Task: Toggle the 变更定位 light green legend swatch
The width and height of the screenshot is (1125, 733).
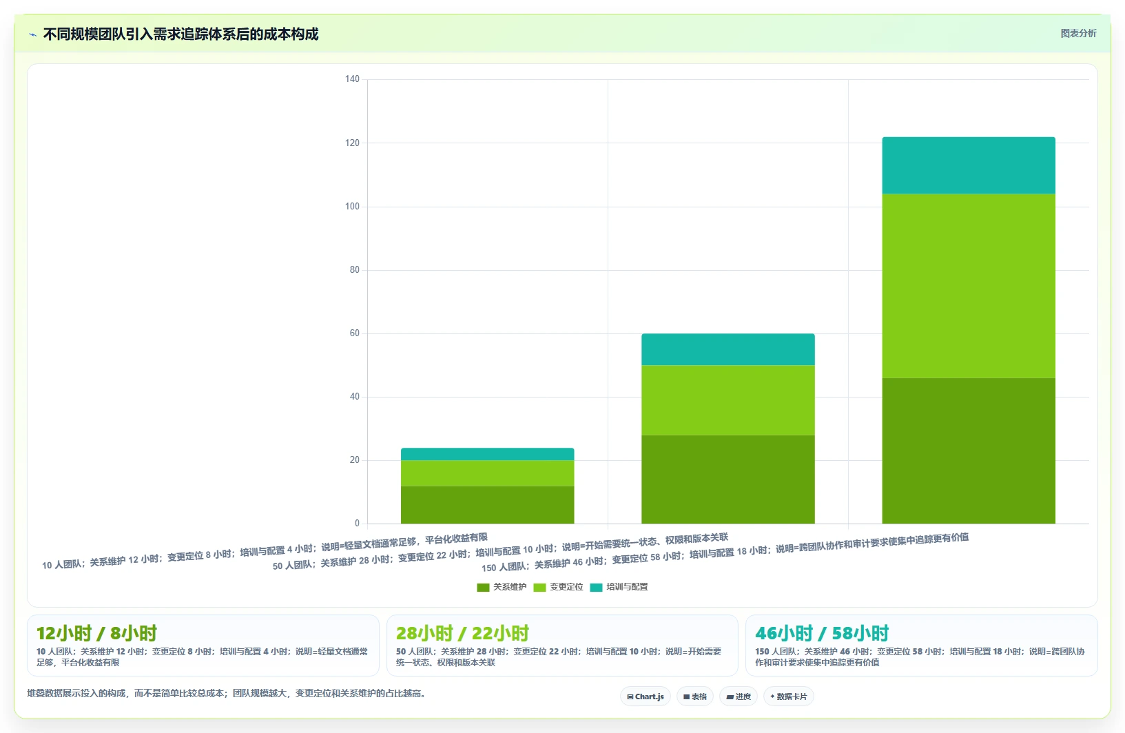Action: (539, 588)
